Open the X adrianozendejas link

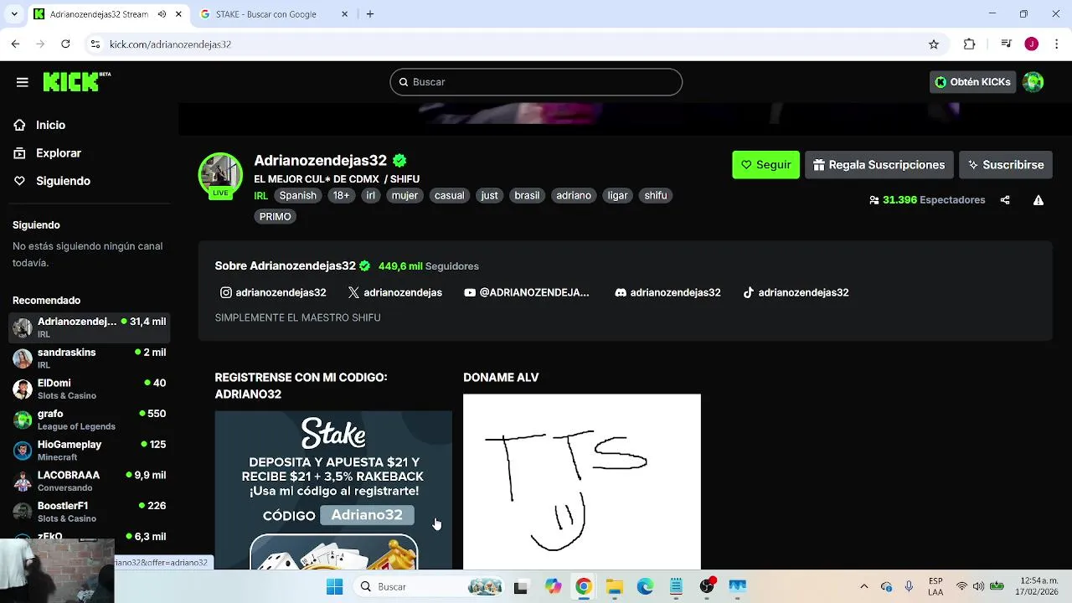tap(395, 292)
